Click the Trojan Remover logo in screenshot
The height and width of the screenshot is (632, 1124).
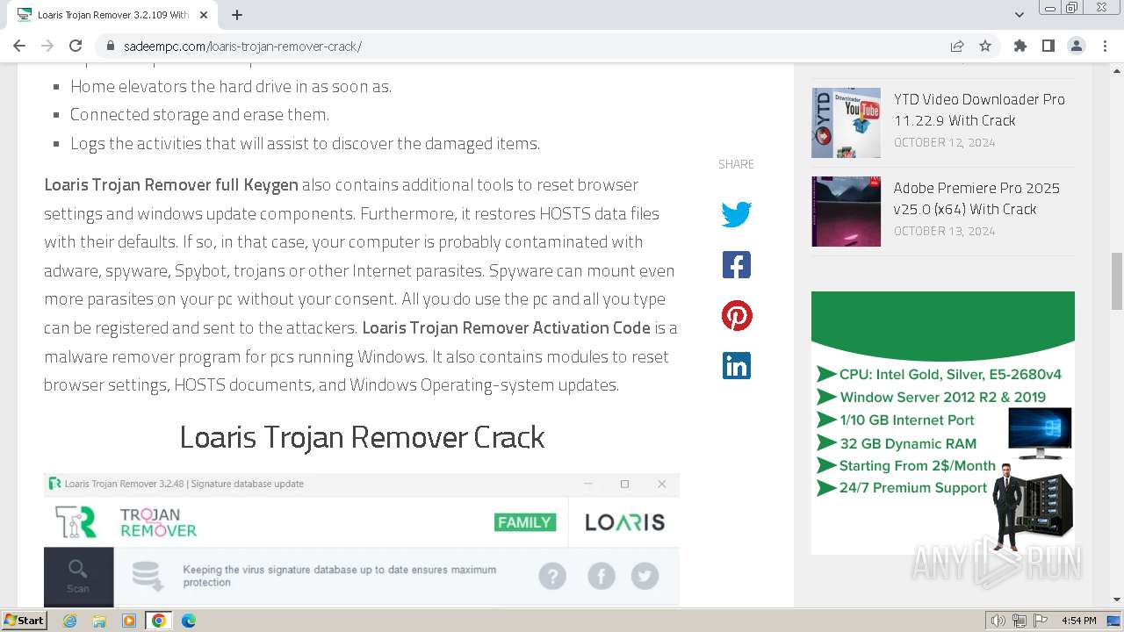[126, 522]
